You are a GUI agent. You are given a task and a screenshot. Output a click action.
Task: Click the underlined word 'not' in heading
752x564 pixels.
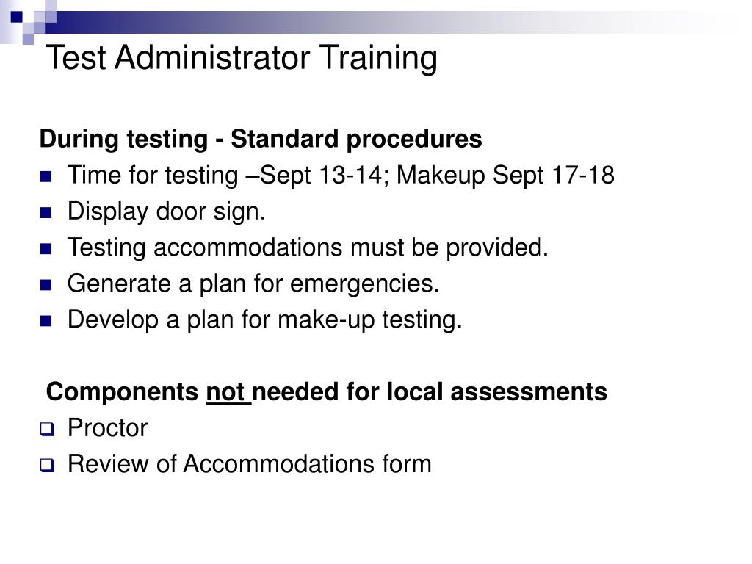[225, 392]
